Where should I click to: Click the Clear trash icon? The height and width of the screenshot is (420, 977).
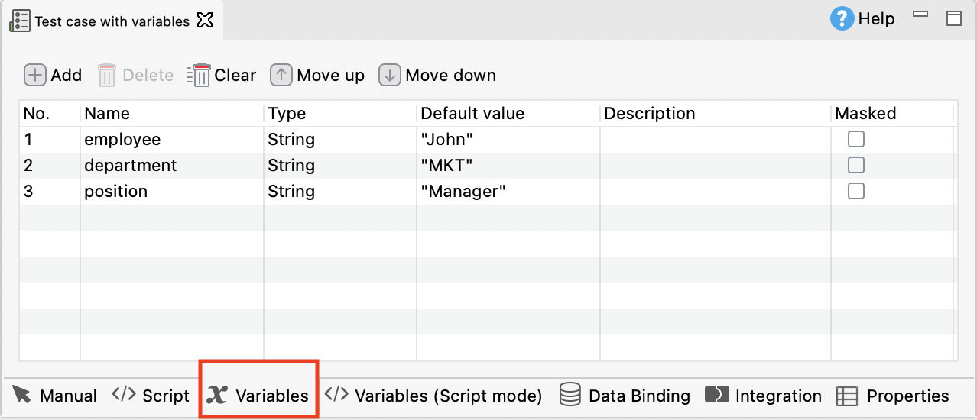coord(199,75)
